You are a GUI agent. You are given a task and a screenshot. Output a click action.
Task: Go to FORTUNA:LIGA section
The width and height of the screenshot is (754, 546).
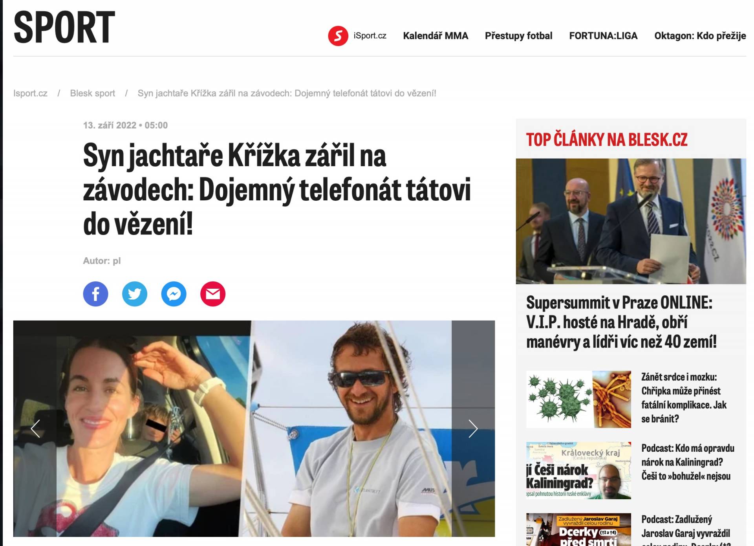pyautogui.click(x=603, y=36)
